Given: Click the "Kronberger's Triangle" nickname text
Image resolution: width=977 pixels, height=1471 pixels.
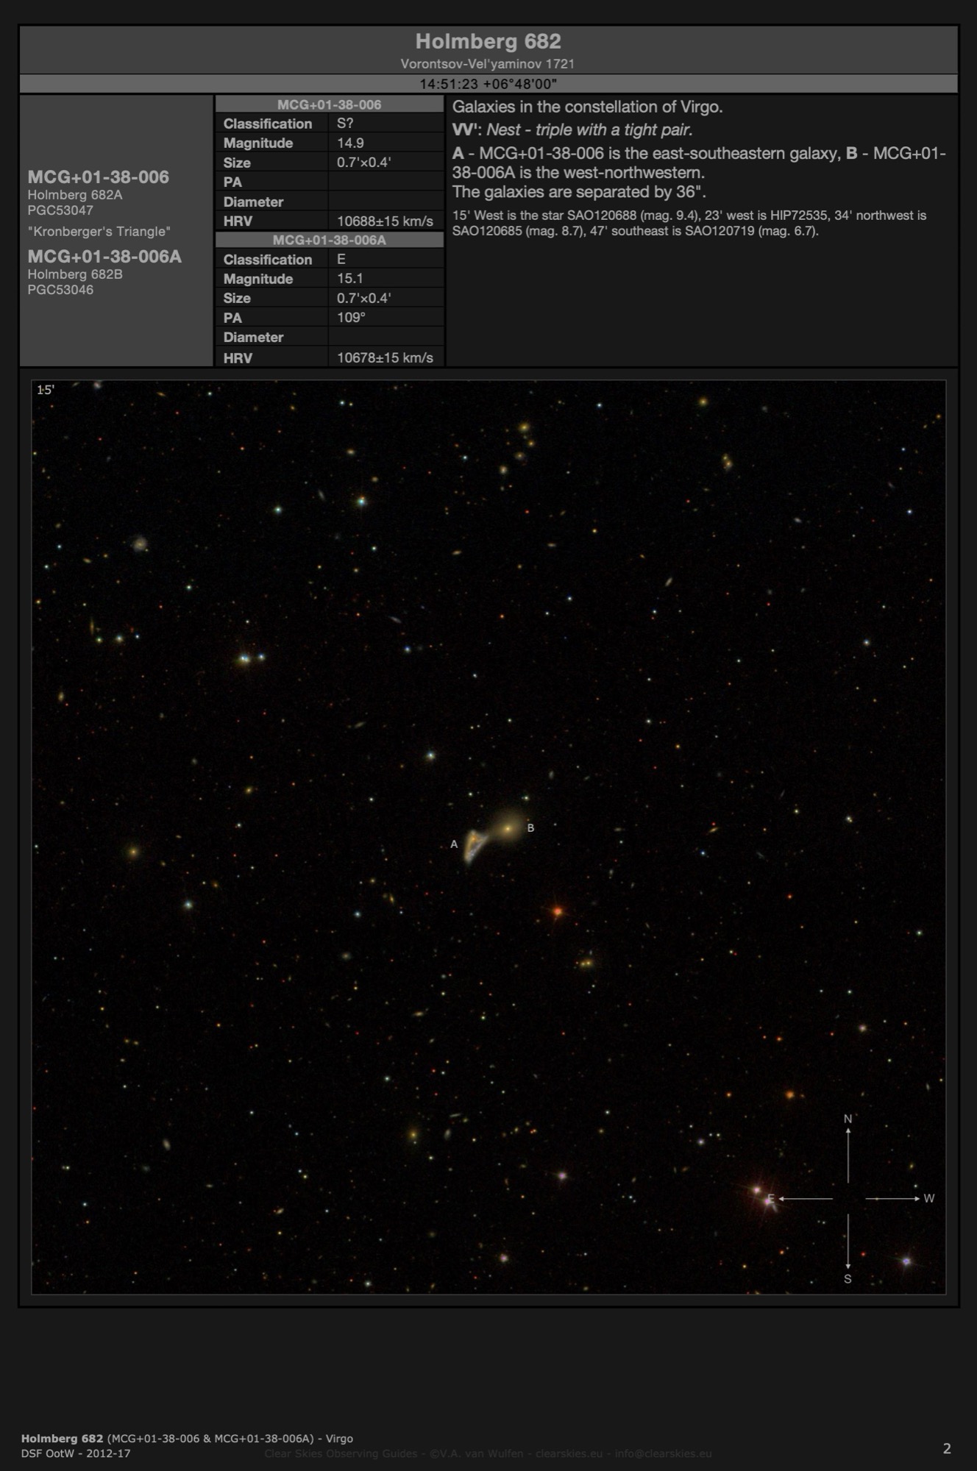Looking at the screenshot, I should [x=99, y=232].
